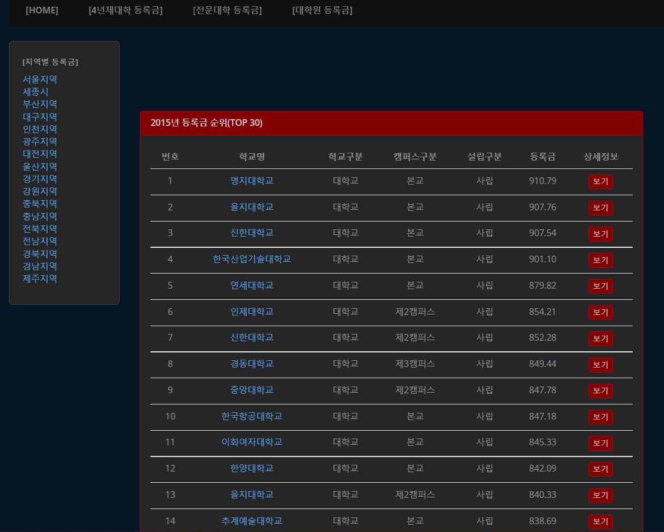Select 충남지역 in the region list
Viewport: 664px width, 532px height.
(40, 216)
